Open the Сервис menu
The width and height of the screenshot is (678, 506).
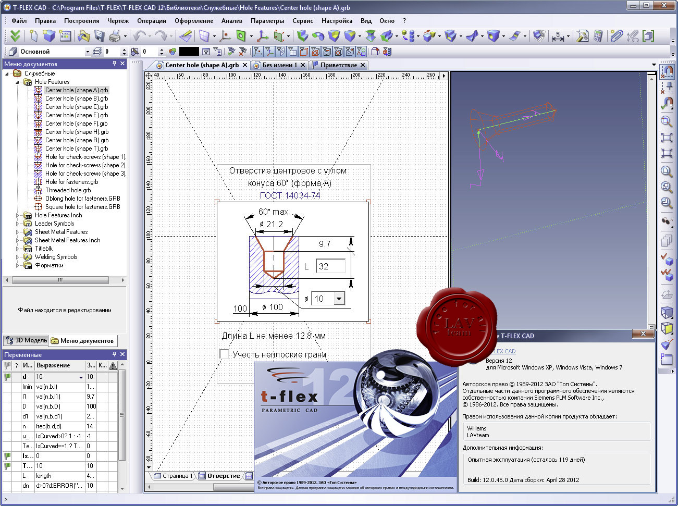pyautogui.click(x=303, y=21)
